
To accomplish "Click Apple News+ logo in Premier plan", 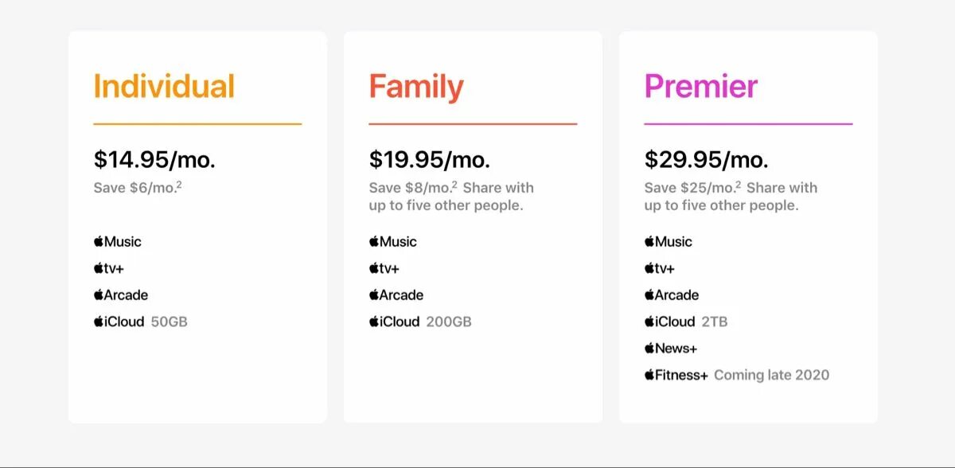I will (671, 349).
